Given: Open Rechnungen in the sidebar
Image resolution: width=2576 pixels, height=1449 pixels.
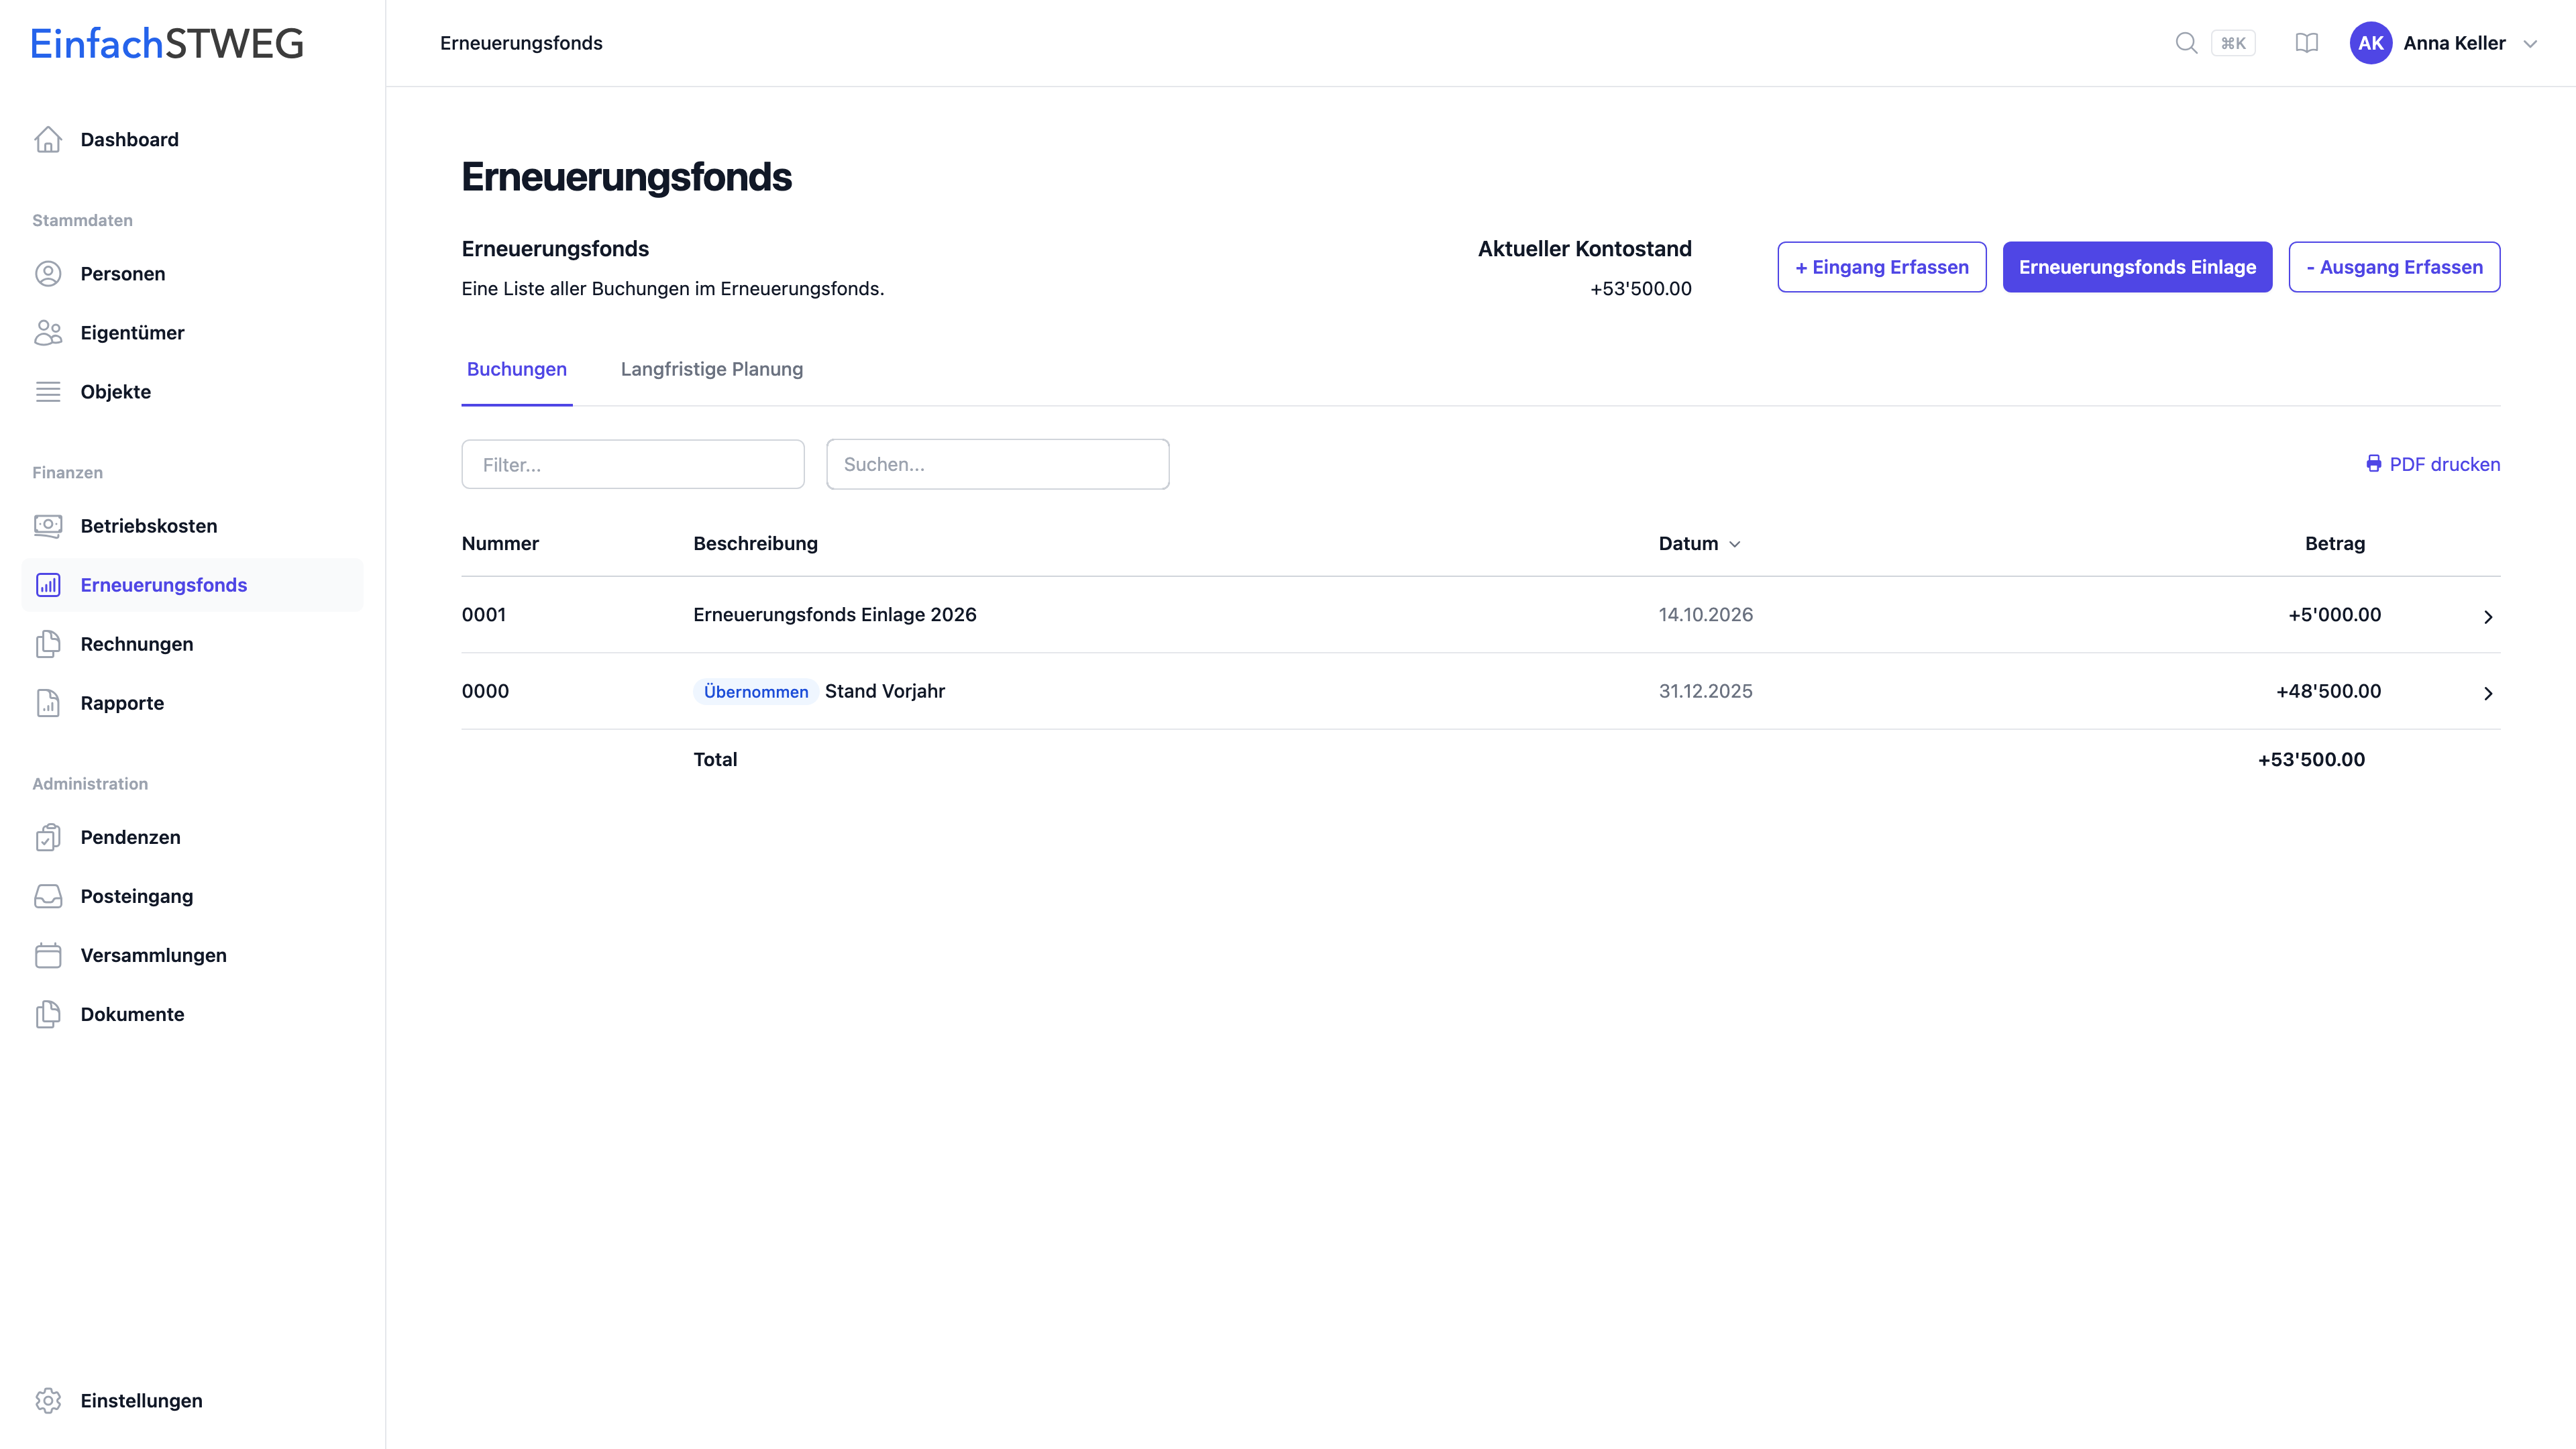Looking at the screenshot, I should coord(192,644).
